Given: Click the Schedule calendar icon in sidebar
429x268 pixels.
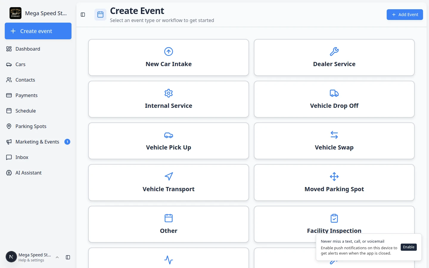Looking at the screenshot, I should 9,111.
